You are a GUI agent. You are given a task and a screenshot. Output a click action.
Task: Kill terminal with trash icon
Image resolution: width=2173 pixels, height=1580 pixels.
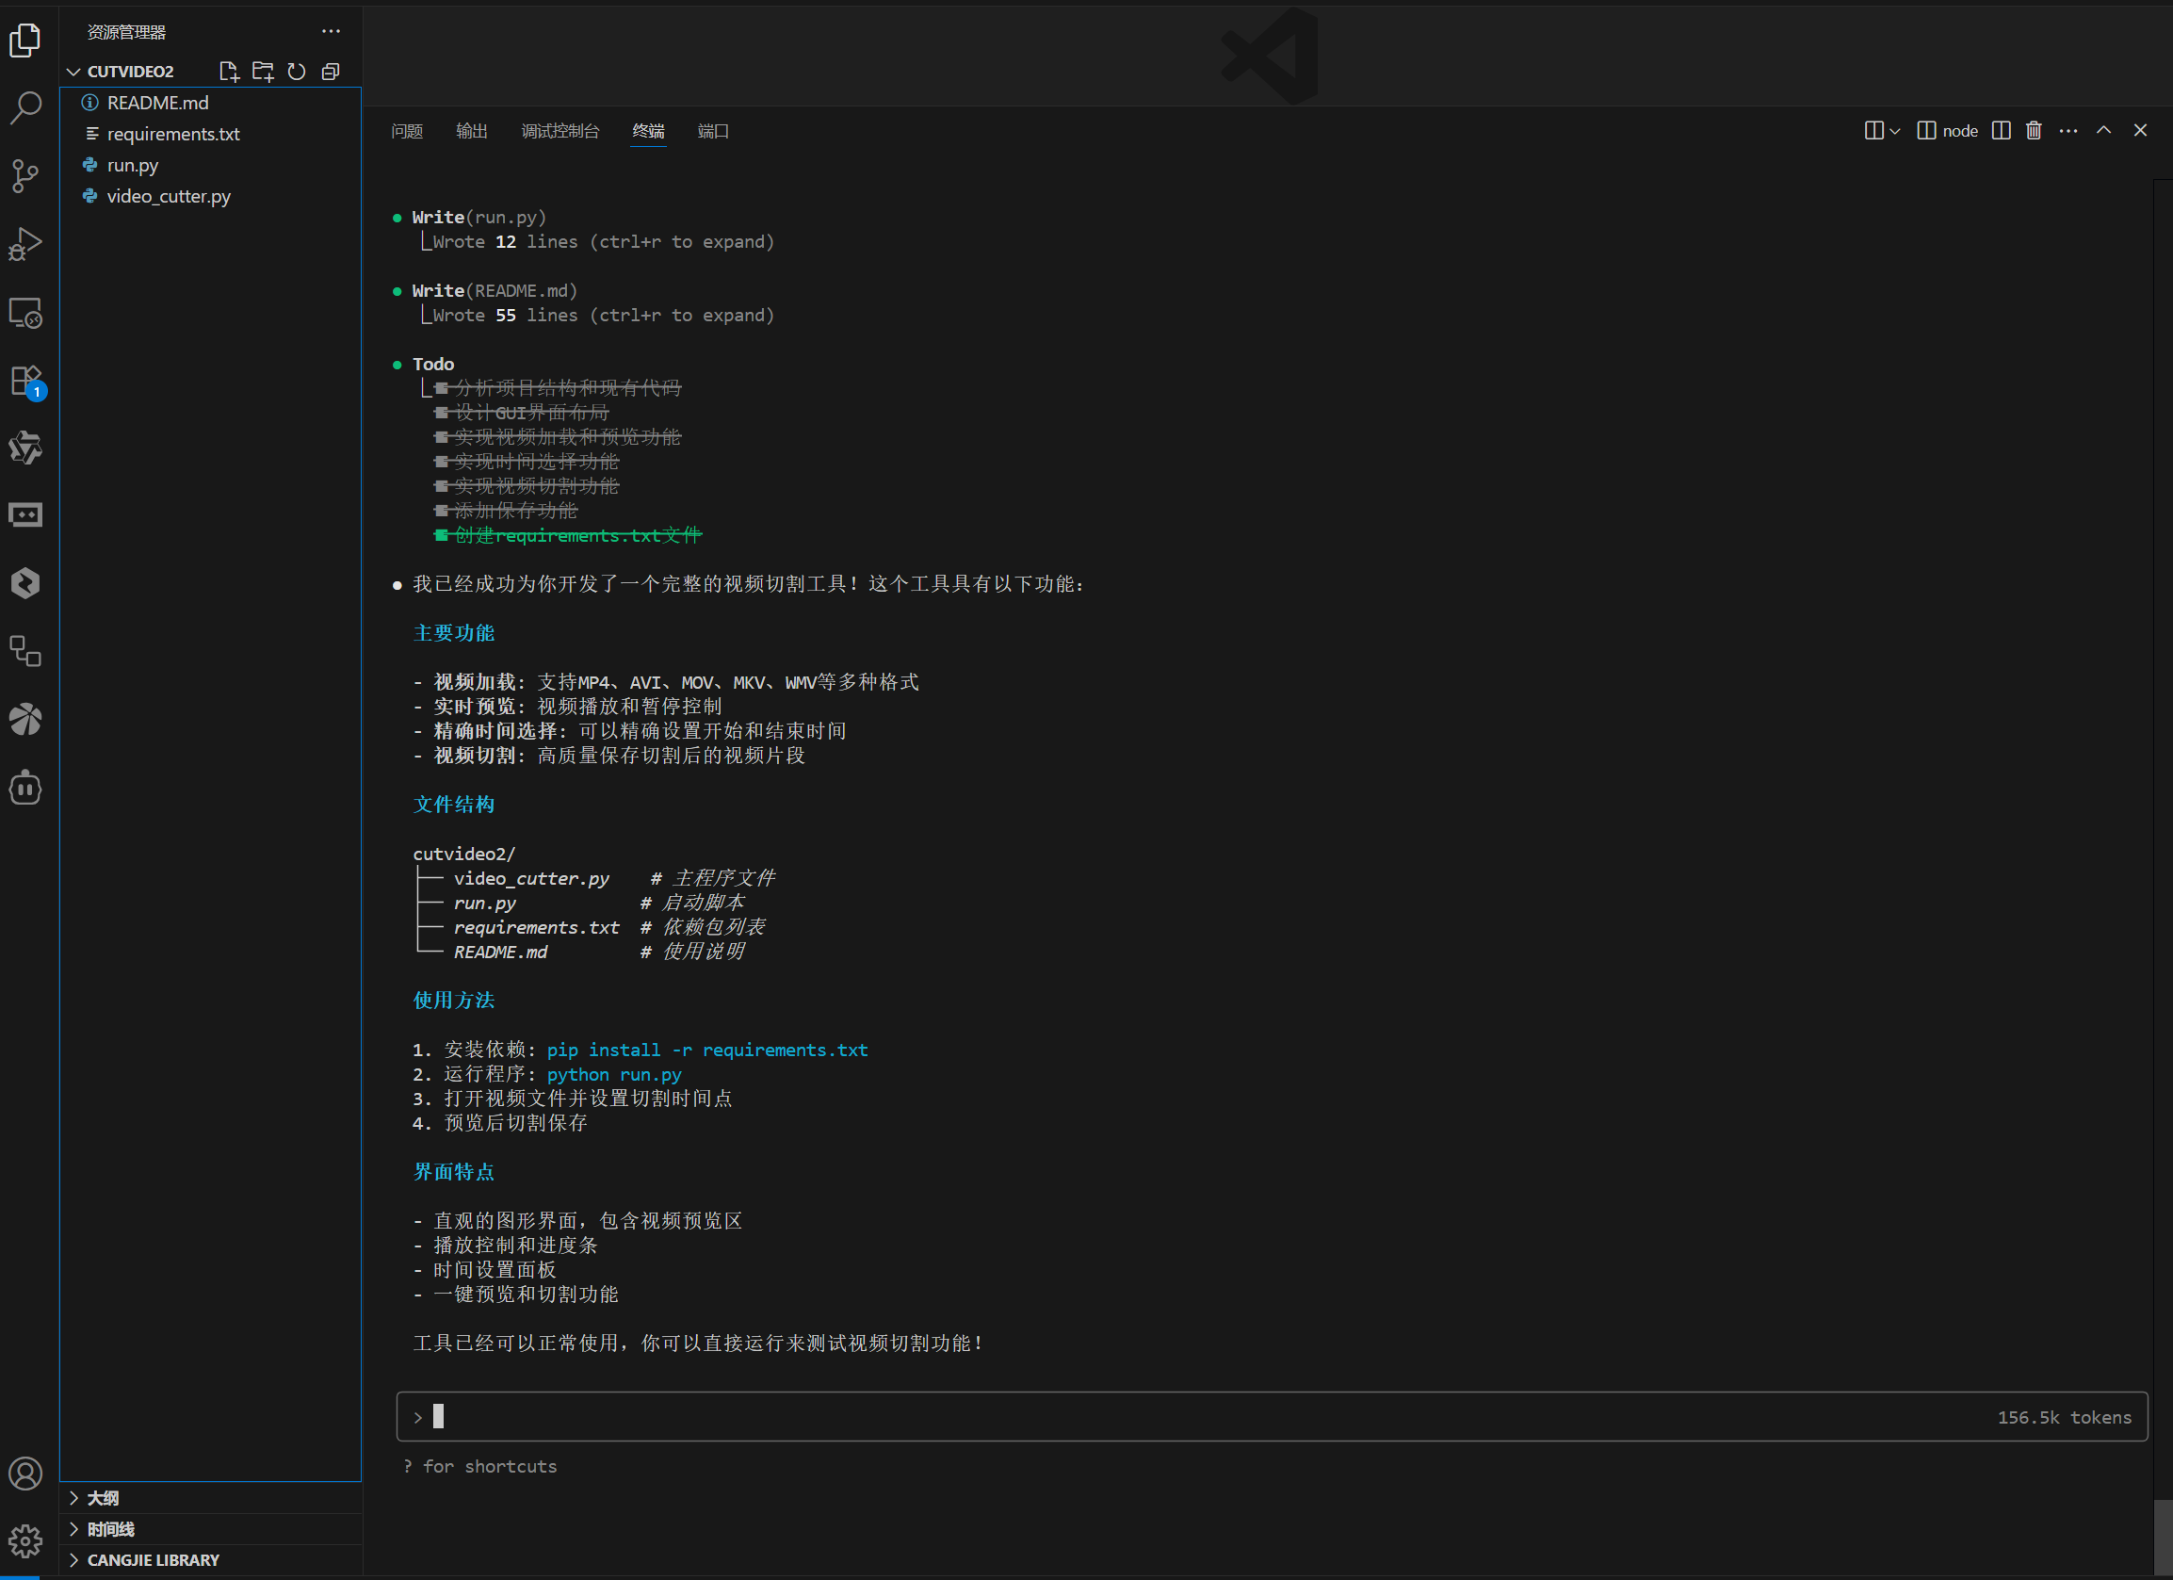tap(2033, 130)
